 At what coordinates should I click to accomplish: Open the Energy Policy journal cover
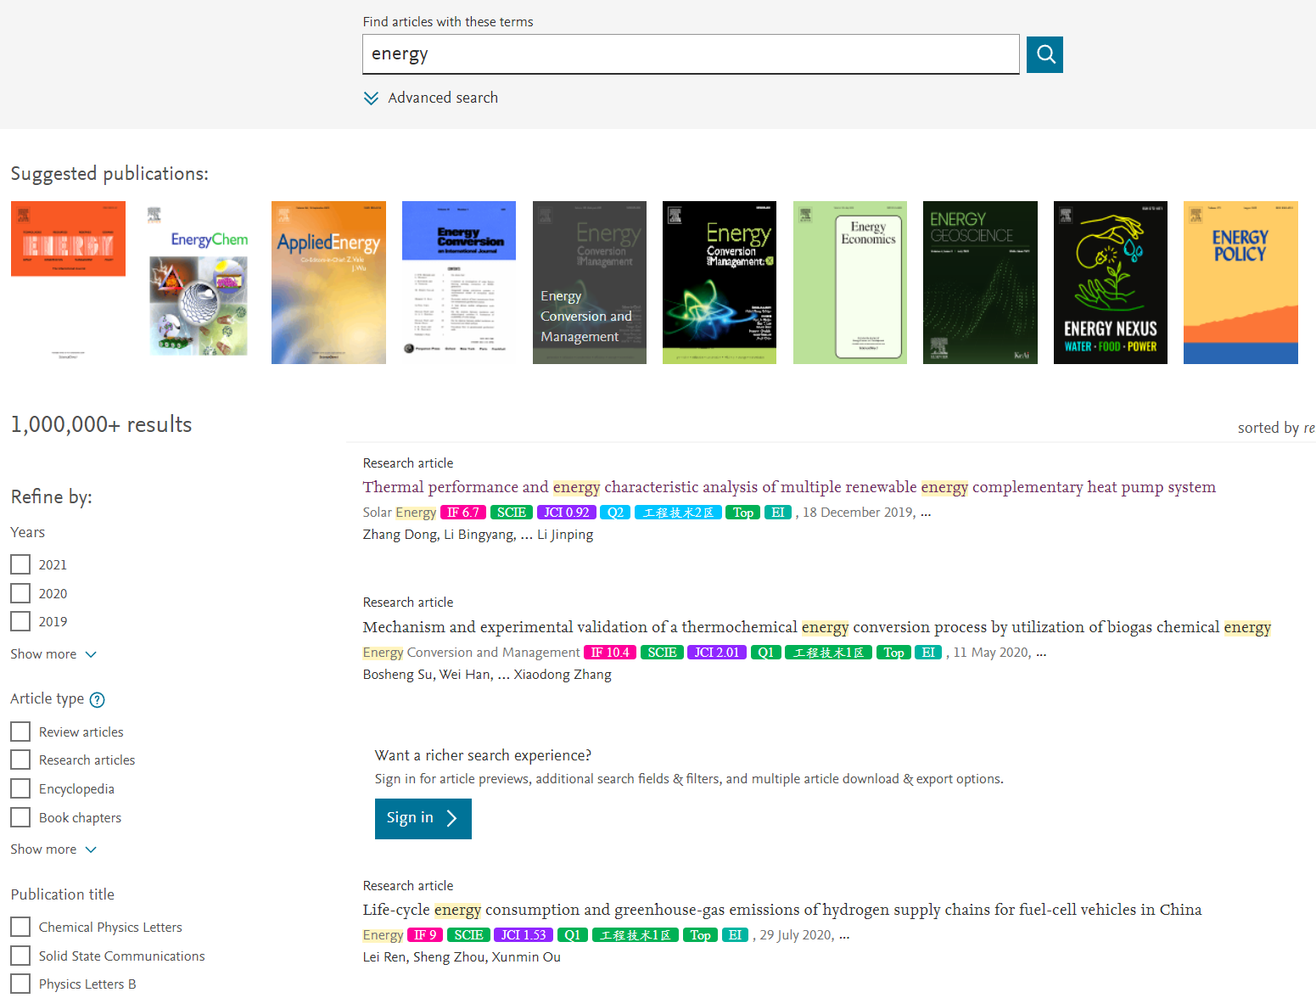tap(1240, 282)
